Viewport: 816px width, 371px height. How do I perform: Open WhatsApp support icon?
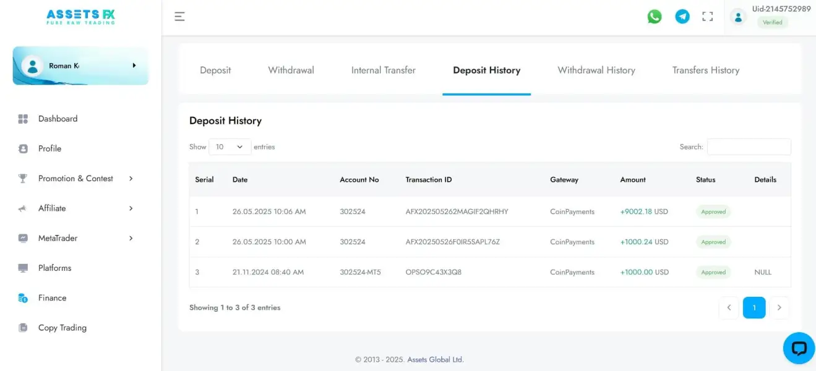(654, 17)
